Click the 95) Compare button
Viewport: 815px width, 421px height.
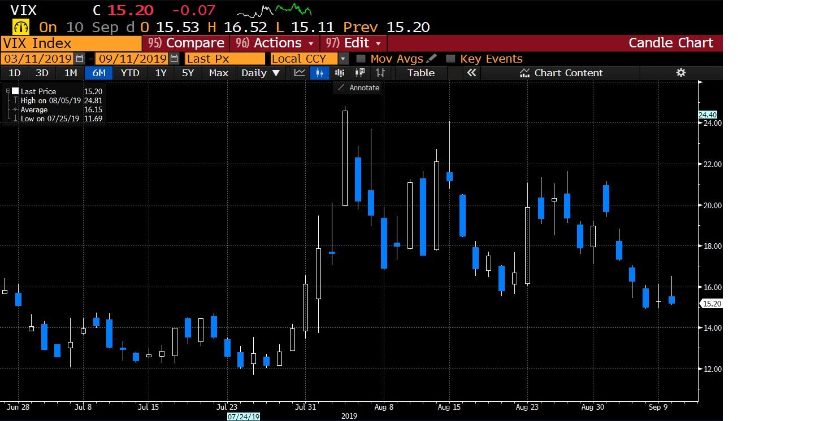pyautogui.click(x=185, y=43)
